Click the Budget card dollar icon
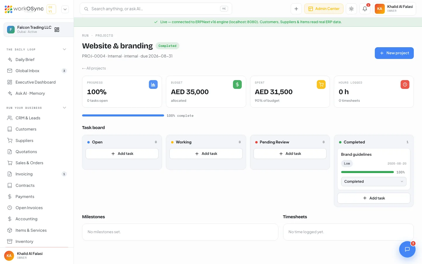Image resolution: width=422 pixels, height=264 pixels. [x=237, y=84]
